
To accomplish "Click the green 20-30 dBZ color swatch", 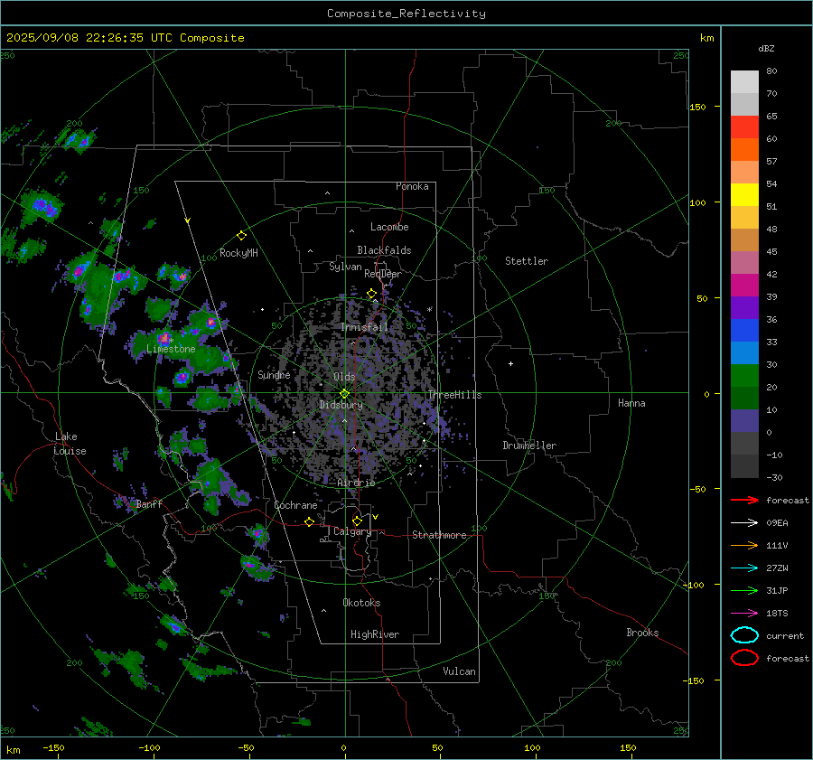I will tap(744, 375).
